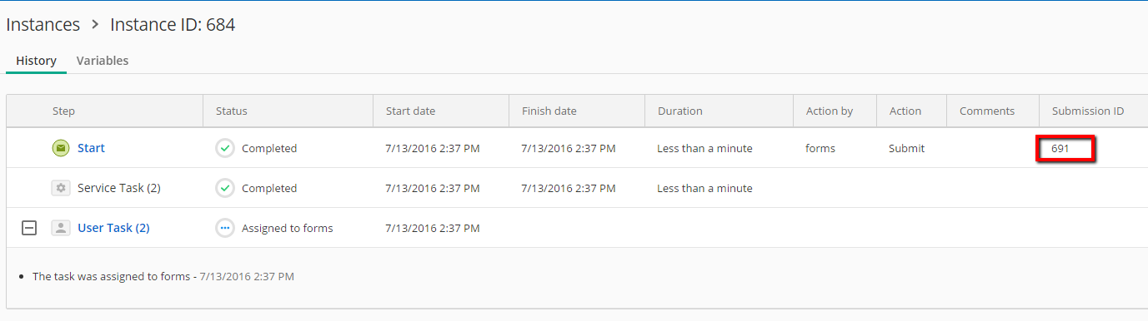Switch to the Variables tab
Image resolution: width=1148 pixels, height=321 pixels.
click(103, 61)
